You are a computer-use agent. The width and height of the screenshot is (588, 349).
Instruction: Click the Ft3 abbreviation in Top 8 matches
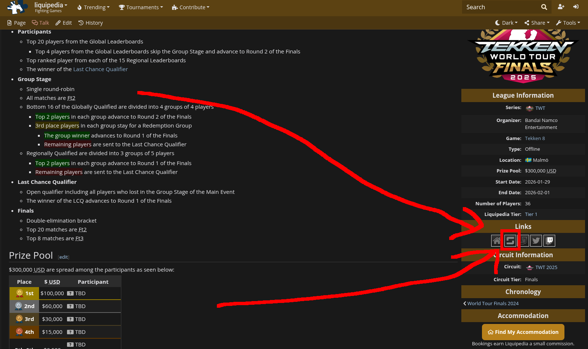(x=80, y=238)
